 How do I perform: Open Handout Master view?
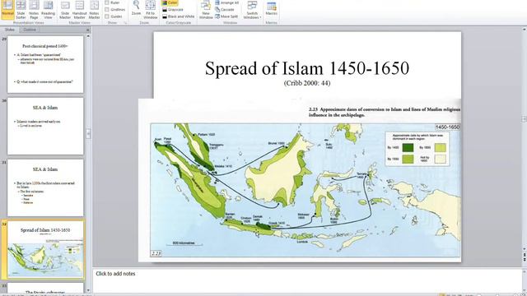point(80,9)
